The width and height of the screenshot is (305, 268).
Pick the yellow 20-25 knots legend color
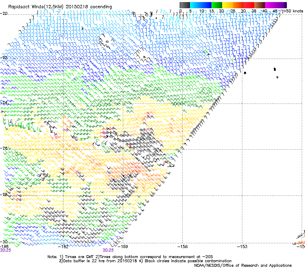tap(228, 5)
